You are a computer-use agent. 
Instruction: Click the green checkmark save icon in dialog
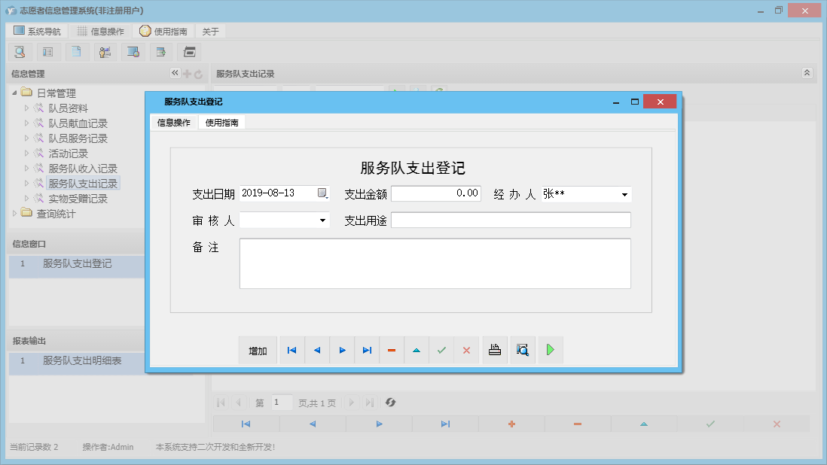[x=441, y=351]
